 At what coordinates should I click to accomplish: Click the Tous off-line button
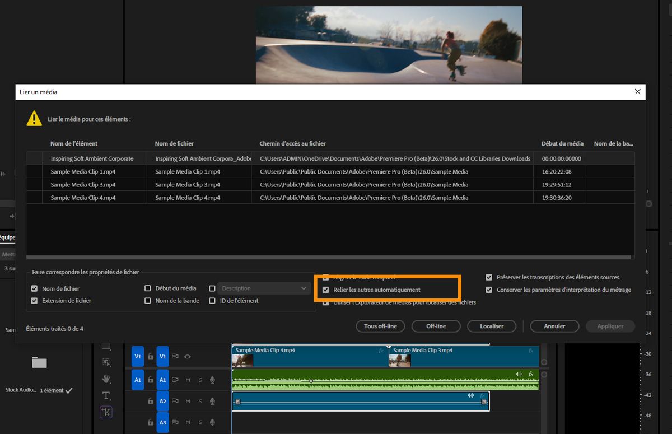[380, 326]
